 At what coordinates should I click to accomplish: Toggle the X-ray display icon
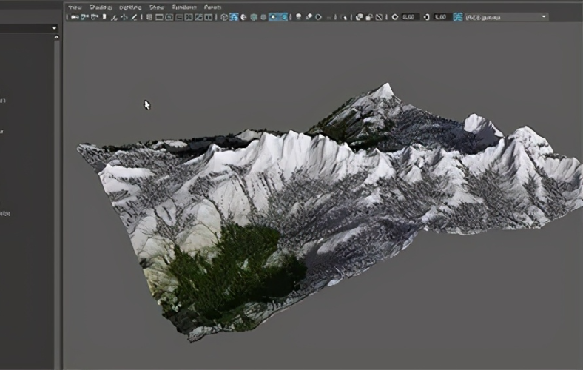point(359,17)
